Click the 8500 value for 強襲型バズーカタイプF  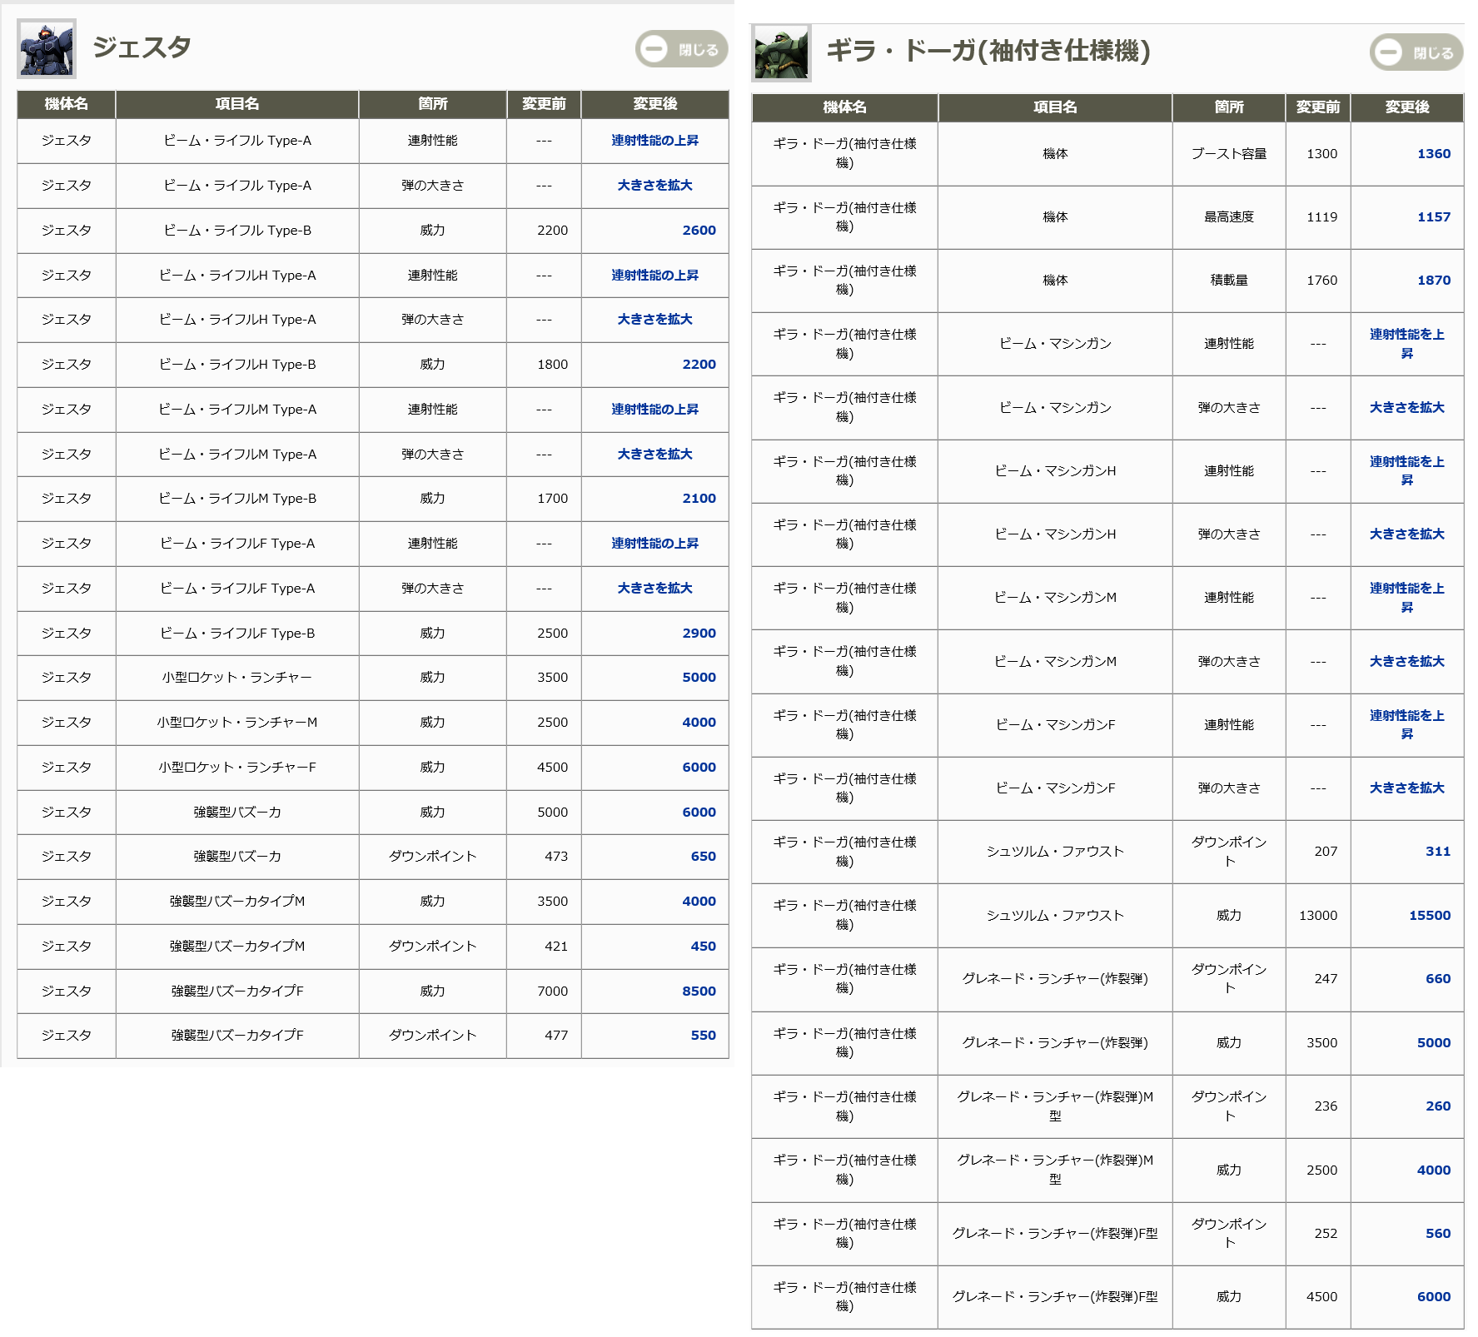point(699,992)
